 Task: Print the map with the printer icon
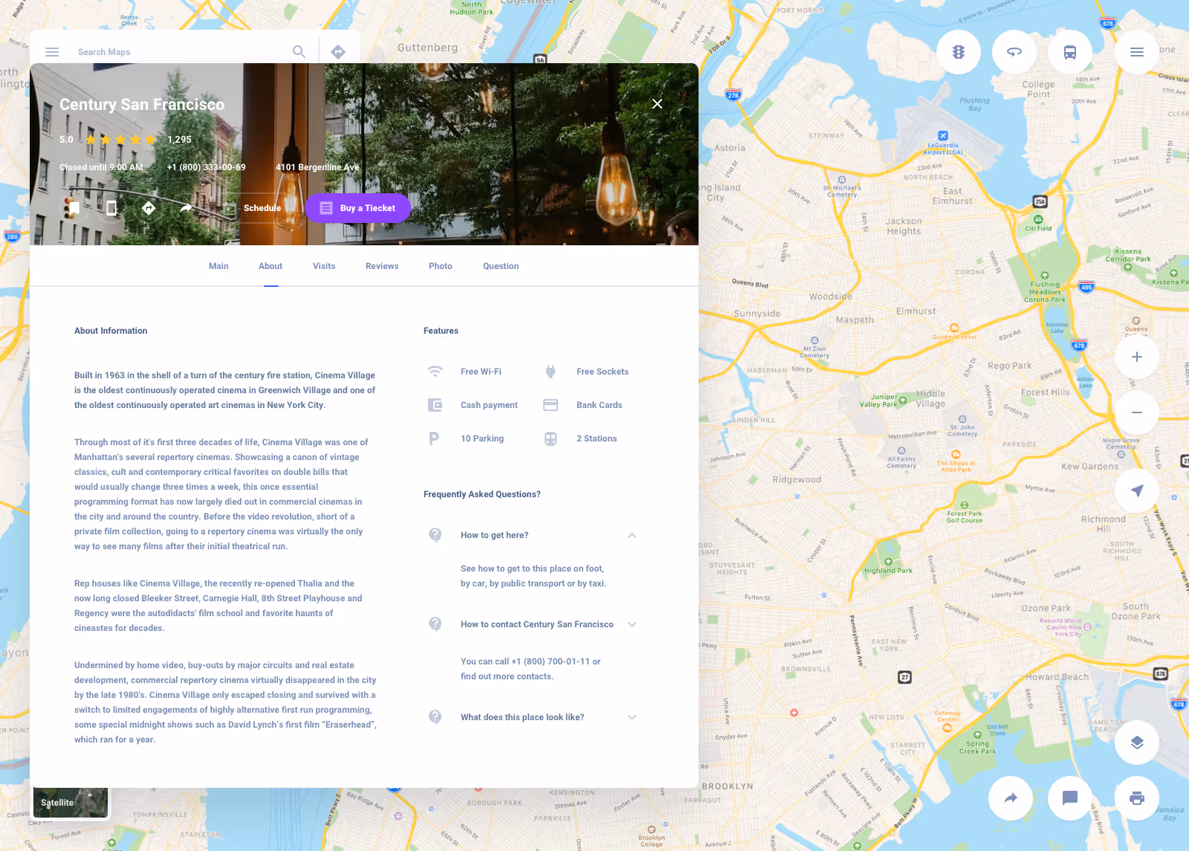tap(1136, 797)
